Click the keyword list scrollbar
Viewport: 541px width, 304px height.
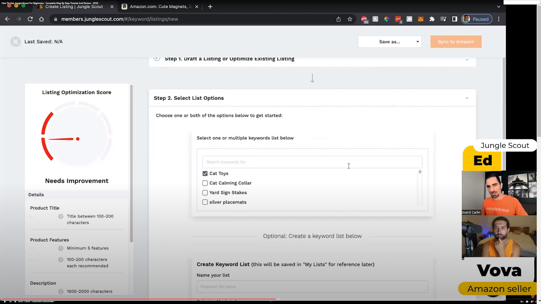pos(420,172)
